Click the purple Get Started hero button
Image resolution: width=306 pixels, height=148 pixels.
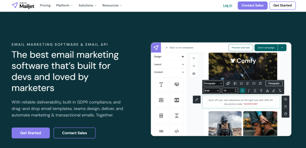[31, 133]
